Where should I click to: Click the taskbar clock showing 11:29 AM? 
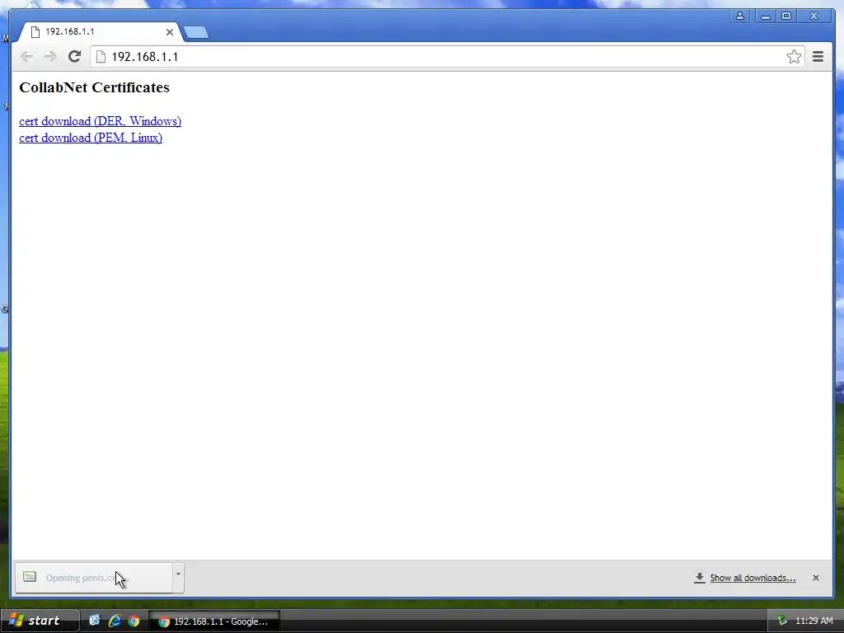click(x=814, y=621)
